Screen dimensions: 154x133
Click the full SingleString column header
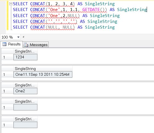point(43,69)
